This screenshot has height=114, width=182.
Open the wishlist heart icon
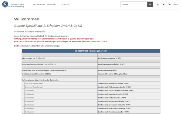(x=163, y=5)
